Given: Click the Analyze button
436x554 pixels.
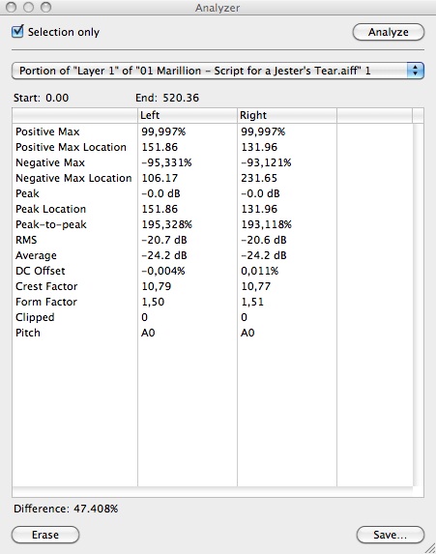Looking at the screenshot, I should tap(389, 32).
